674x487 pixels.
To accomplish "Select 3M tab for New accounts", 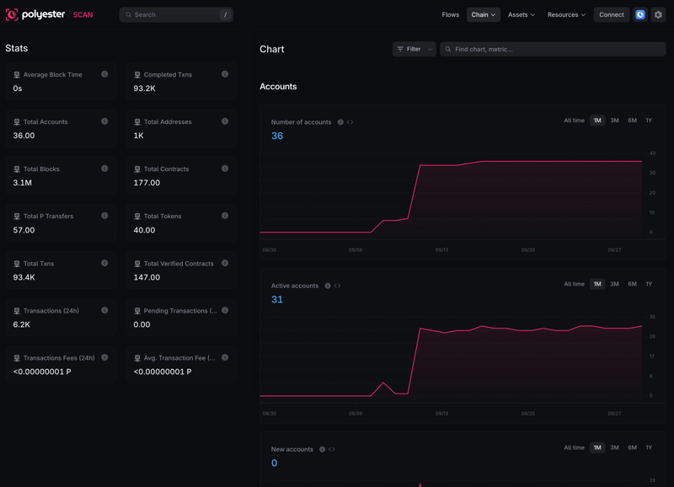I will [614, 447].
